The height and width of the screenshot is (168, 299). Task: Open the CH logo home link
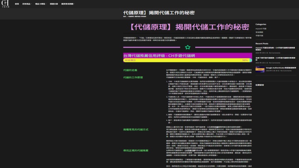5,4
